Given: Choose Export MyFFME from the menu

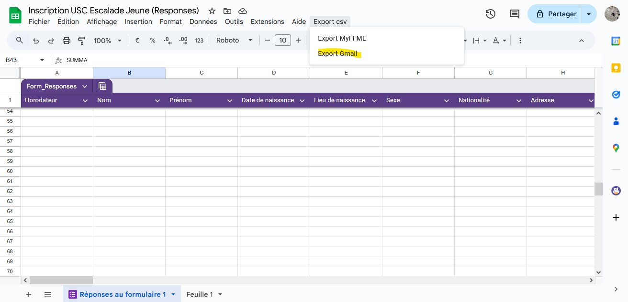Looking at the screenshot, I should [x=342, y=38].
